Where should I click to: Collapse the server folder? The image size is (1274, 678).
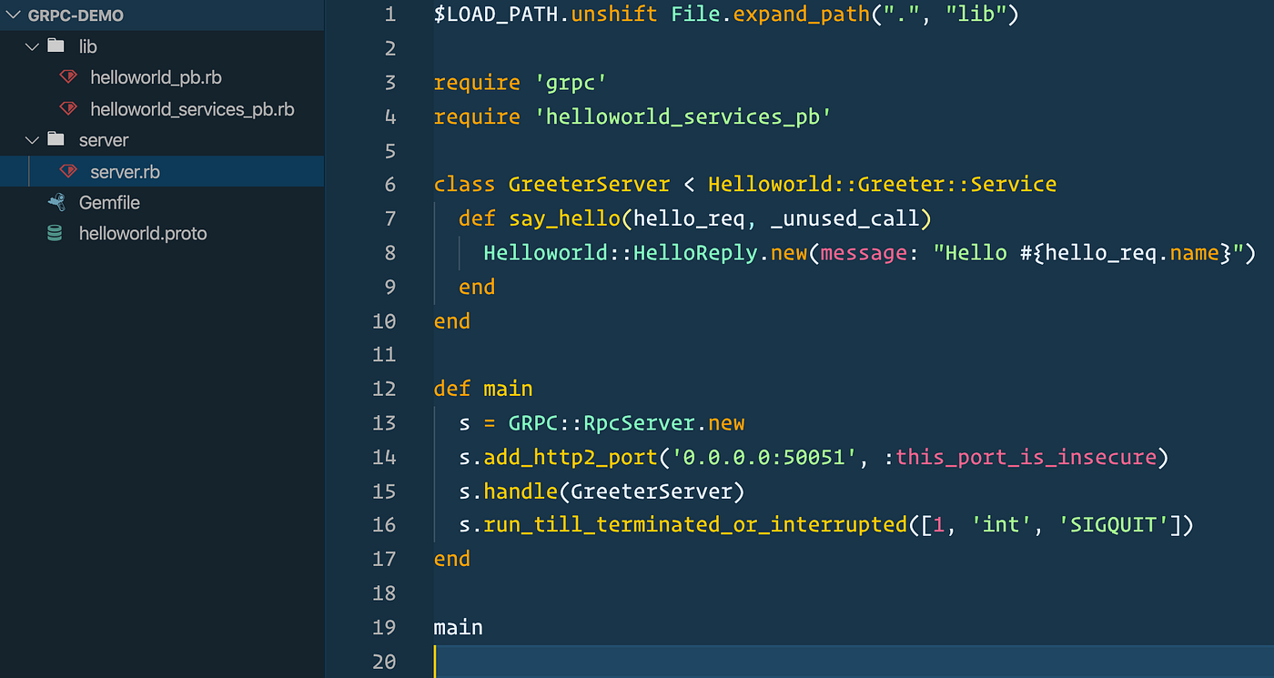click(33, 139)
